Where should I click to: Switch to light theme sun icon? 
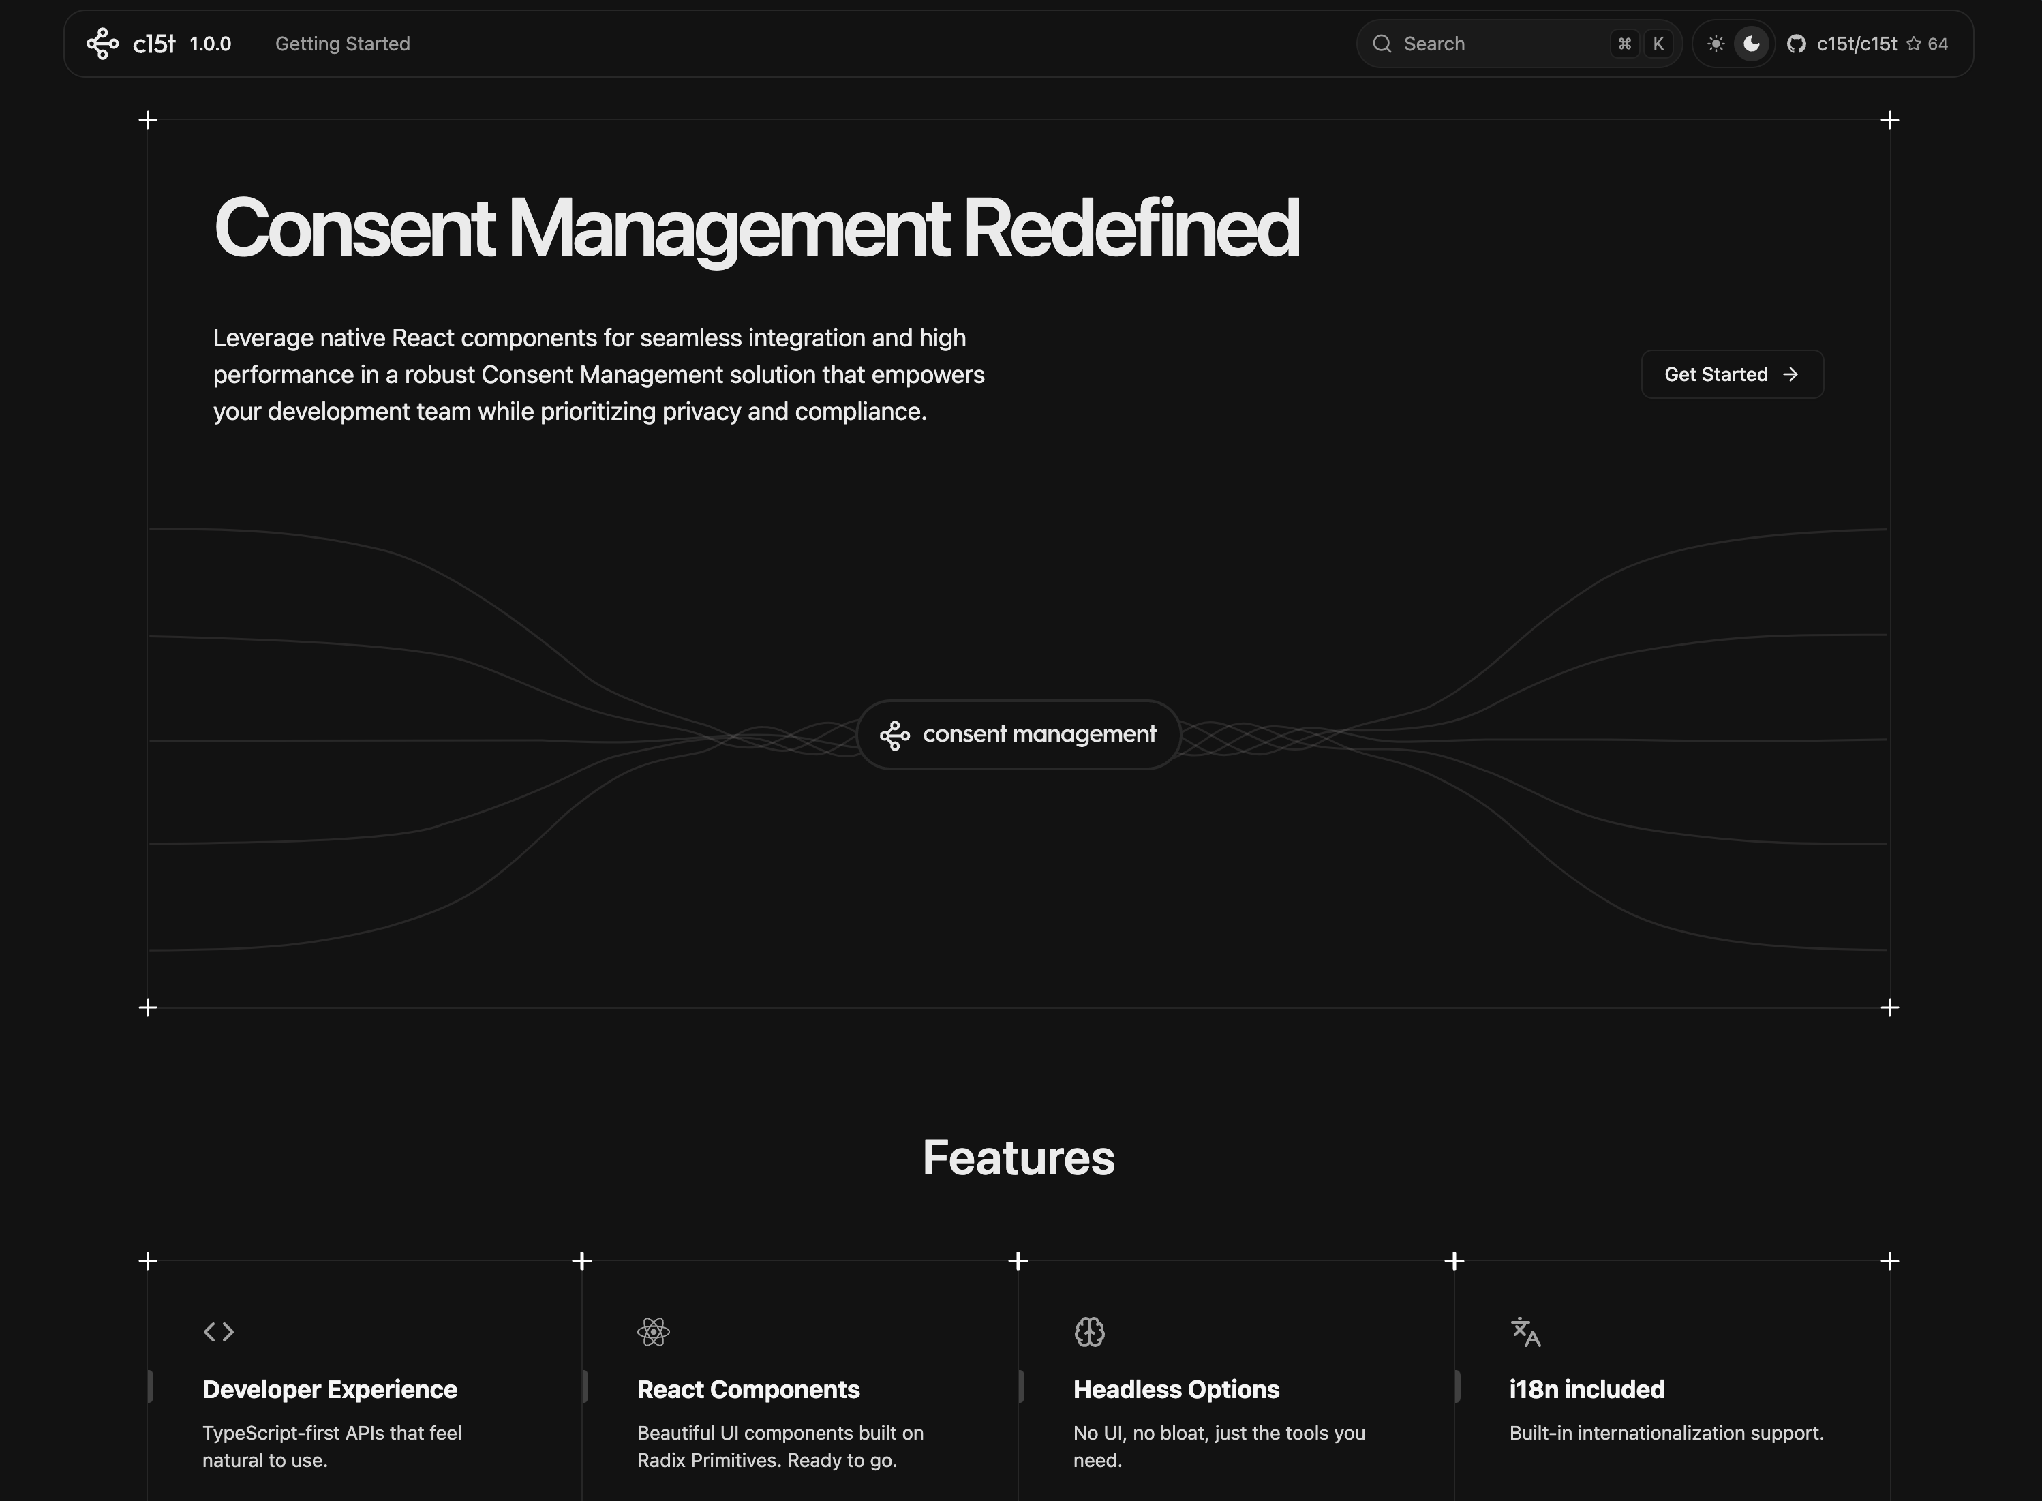click(x=1715, y=44)
